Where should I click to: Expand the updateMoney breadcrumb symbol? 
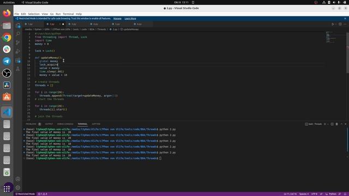click(x=130, y=29)
